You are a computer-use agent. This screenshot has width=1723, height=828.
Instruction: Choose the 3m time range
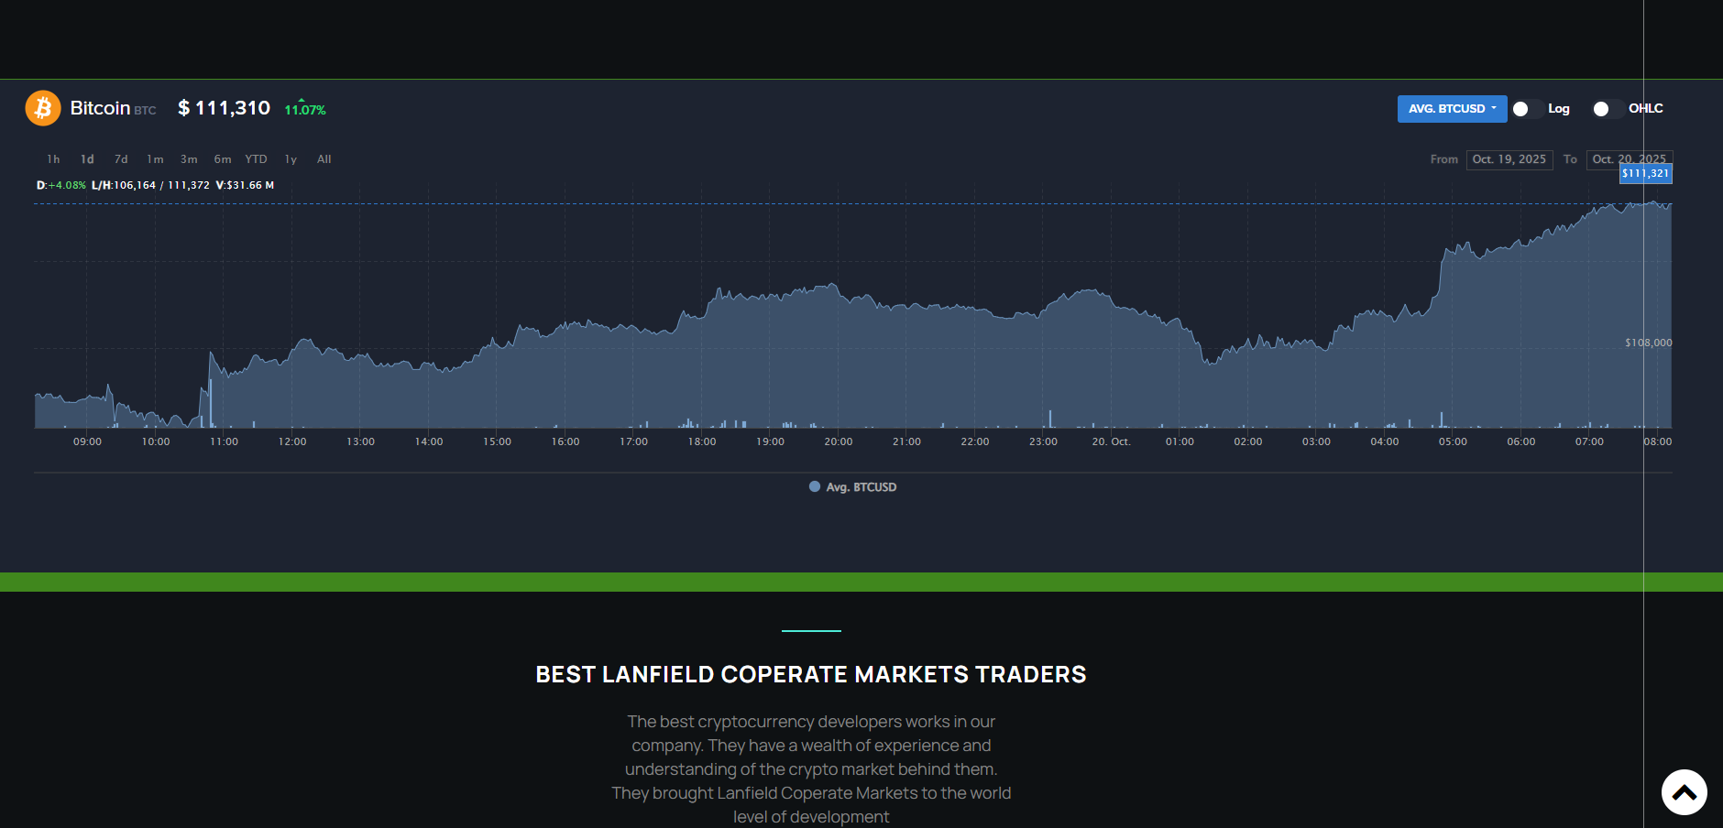tap(189, 159)
